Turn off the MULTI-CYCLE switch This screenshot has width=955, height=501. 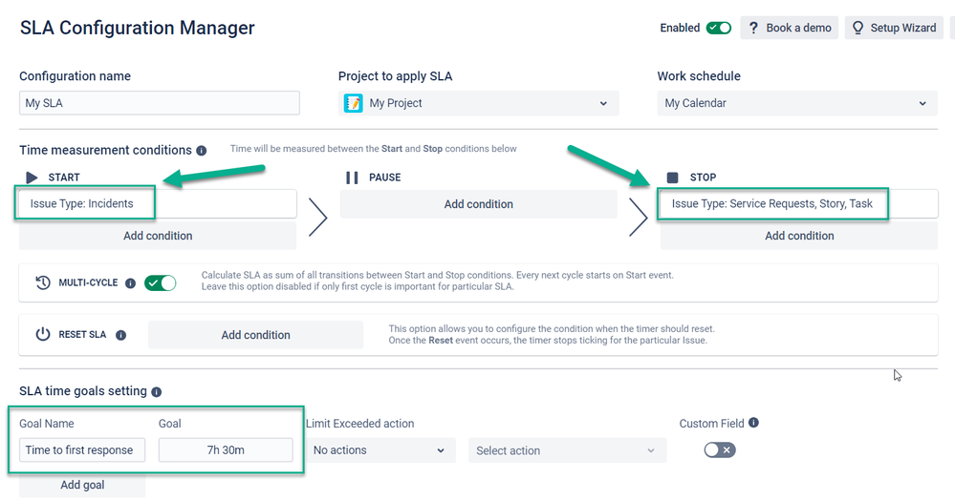click(161, 282)
